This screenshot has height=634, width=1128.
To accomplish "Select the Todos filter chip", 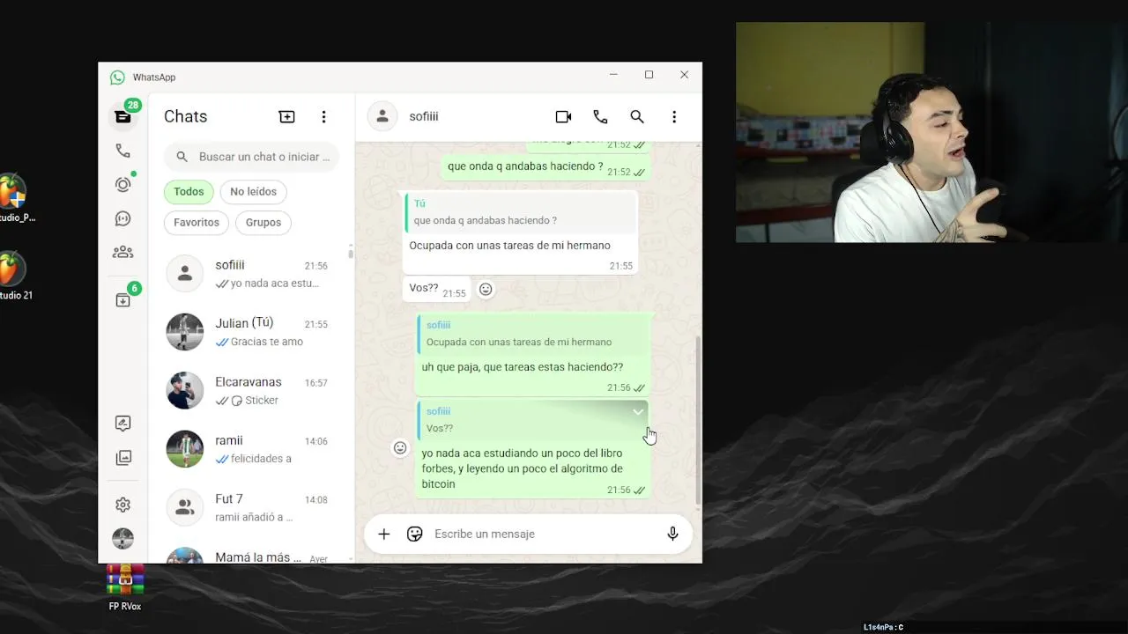I will pyautogui.click(x=189, y=191).
